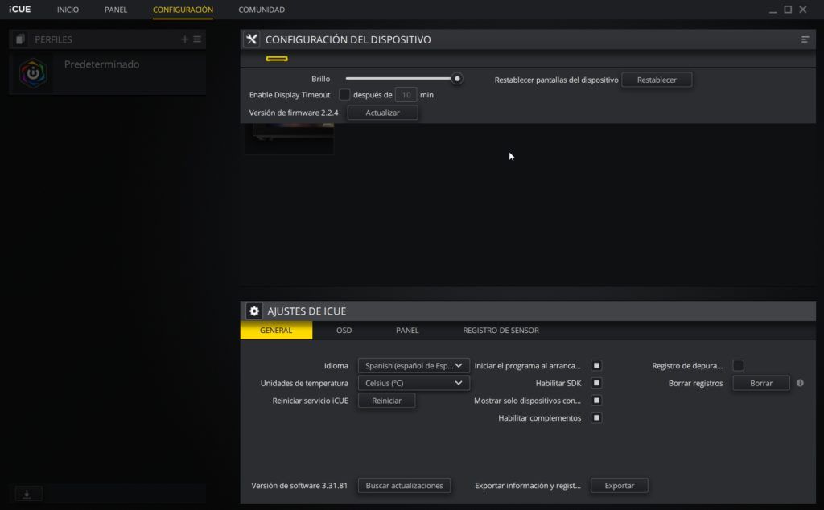The width and height of the screenshot is (824, 510).
Task: Click the timeout minutes input field
Action: 406,95
